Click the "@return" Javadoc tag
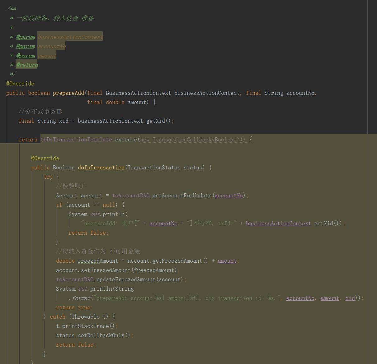Screen dimensions: 377x364 click(x=27, y=65)
